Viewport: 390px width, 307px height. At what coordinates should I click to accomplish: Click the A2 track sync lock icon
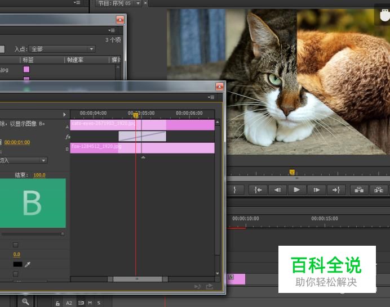[81, 303]
